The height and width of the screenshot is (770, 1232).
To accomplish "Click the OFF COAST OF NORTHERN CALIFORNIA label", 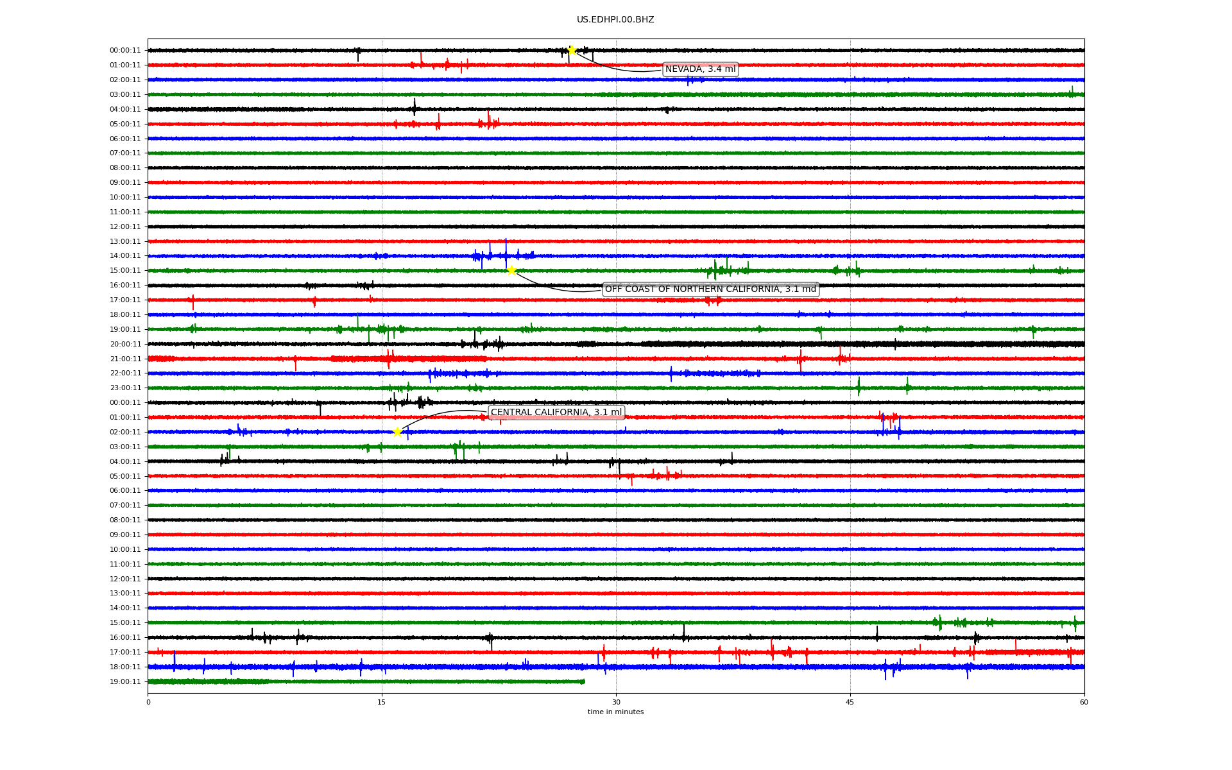I will tap(710, 289).
